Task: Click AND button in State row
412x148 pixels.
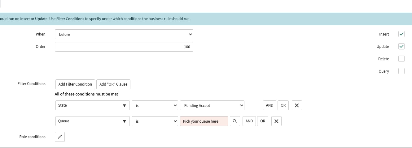Action: (x=270, y=105)
